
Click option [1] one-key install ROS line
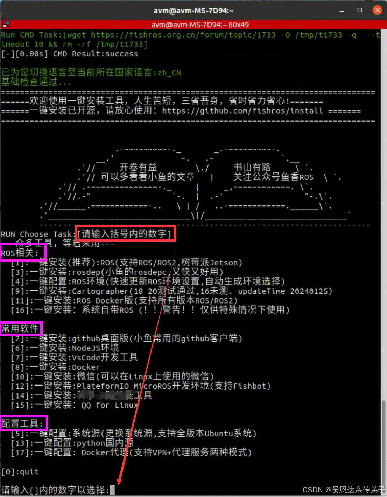tap(126, 263)
